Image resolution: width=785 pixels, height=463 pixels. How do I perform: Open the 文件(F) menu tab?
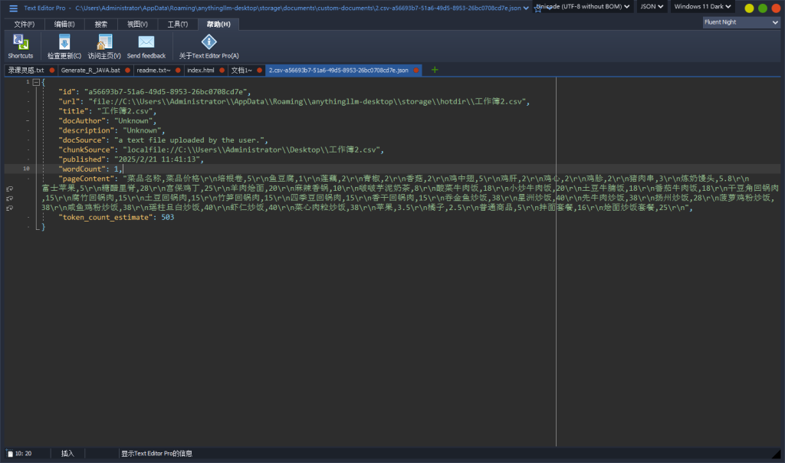click(x=24, y=25)
